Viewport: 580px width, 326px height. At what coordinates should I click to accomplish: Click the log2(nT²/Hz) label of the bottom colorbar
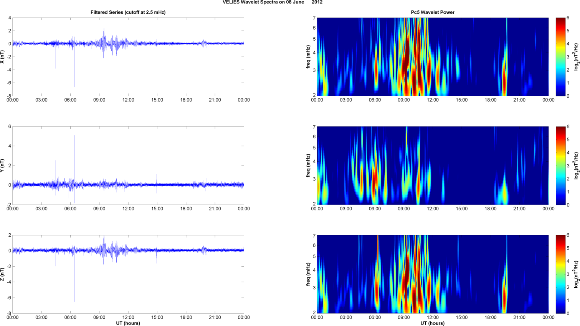click(576, 274)
